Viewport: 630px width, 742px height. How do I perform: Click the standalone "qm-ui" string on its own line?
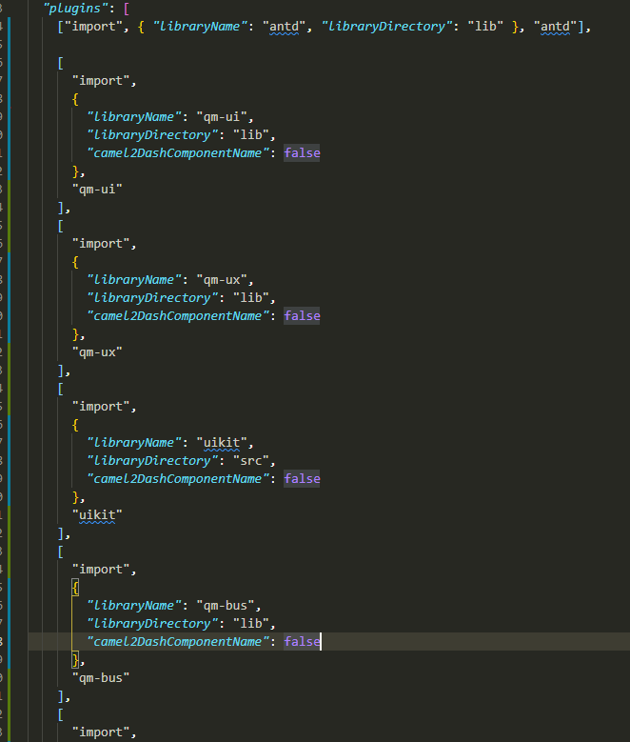coord(97,190)
